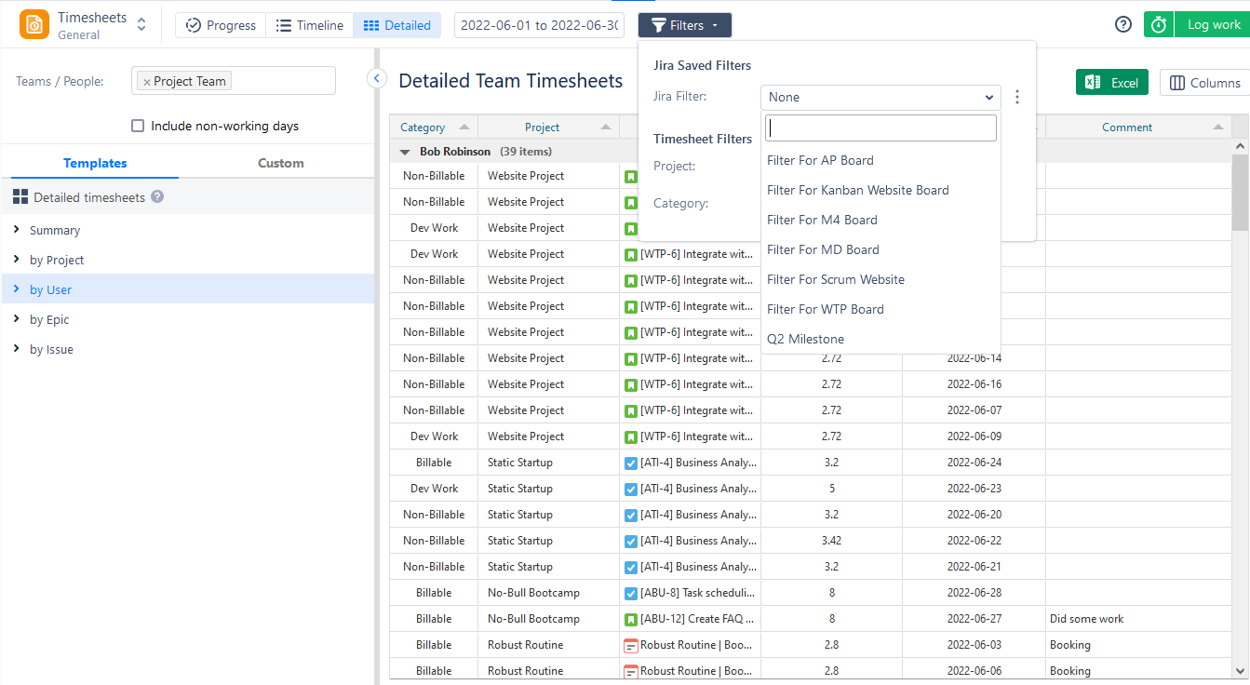Click the Log work button
This screenshot has width=1250, height=685.
(x=1214, y=25)
